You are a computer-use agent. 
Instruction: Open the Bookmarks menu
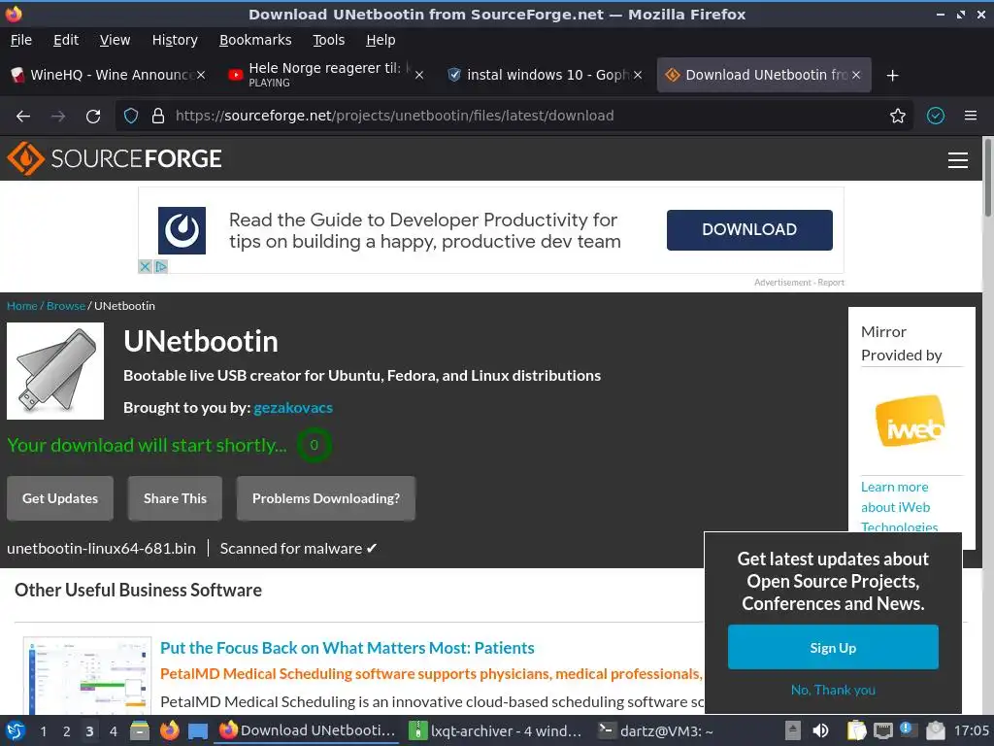(x=255, y=40)
